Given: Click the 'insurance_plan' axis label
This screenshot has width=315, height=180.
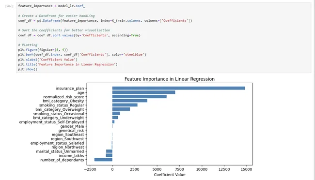Looking at the screenshot, I should 70,89.
